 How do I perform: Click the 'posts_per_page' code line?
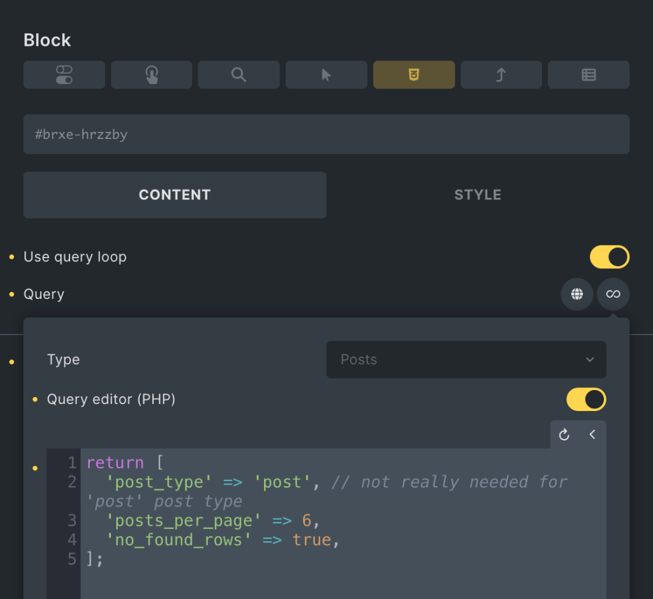pyautogui.click(x=213, y=521)
